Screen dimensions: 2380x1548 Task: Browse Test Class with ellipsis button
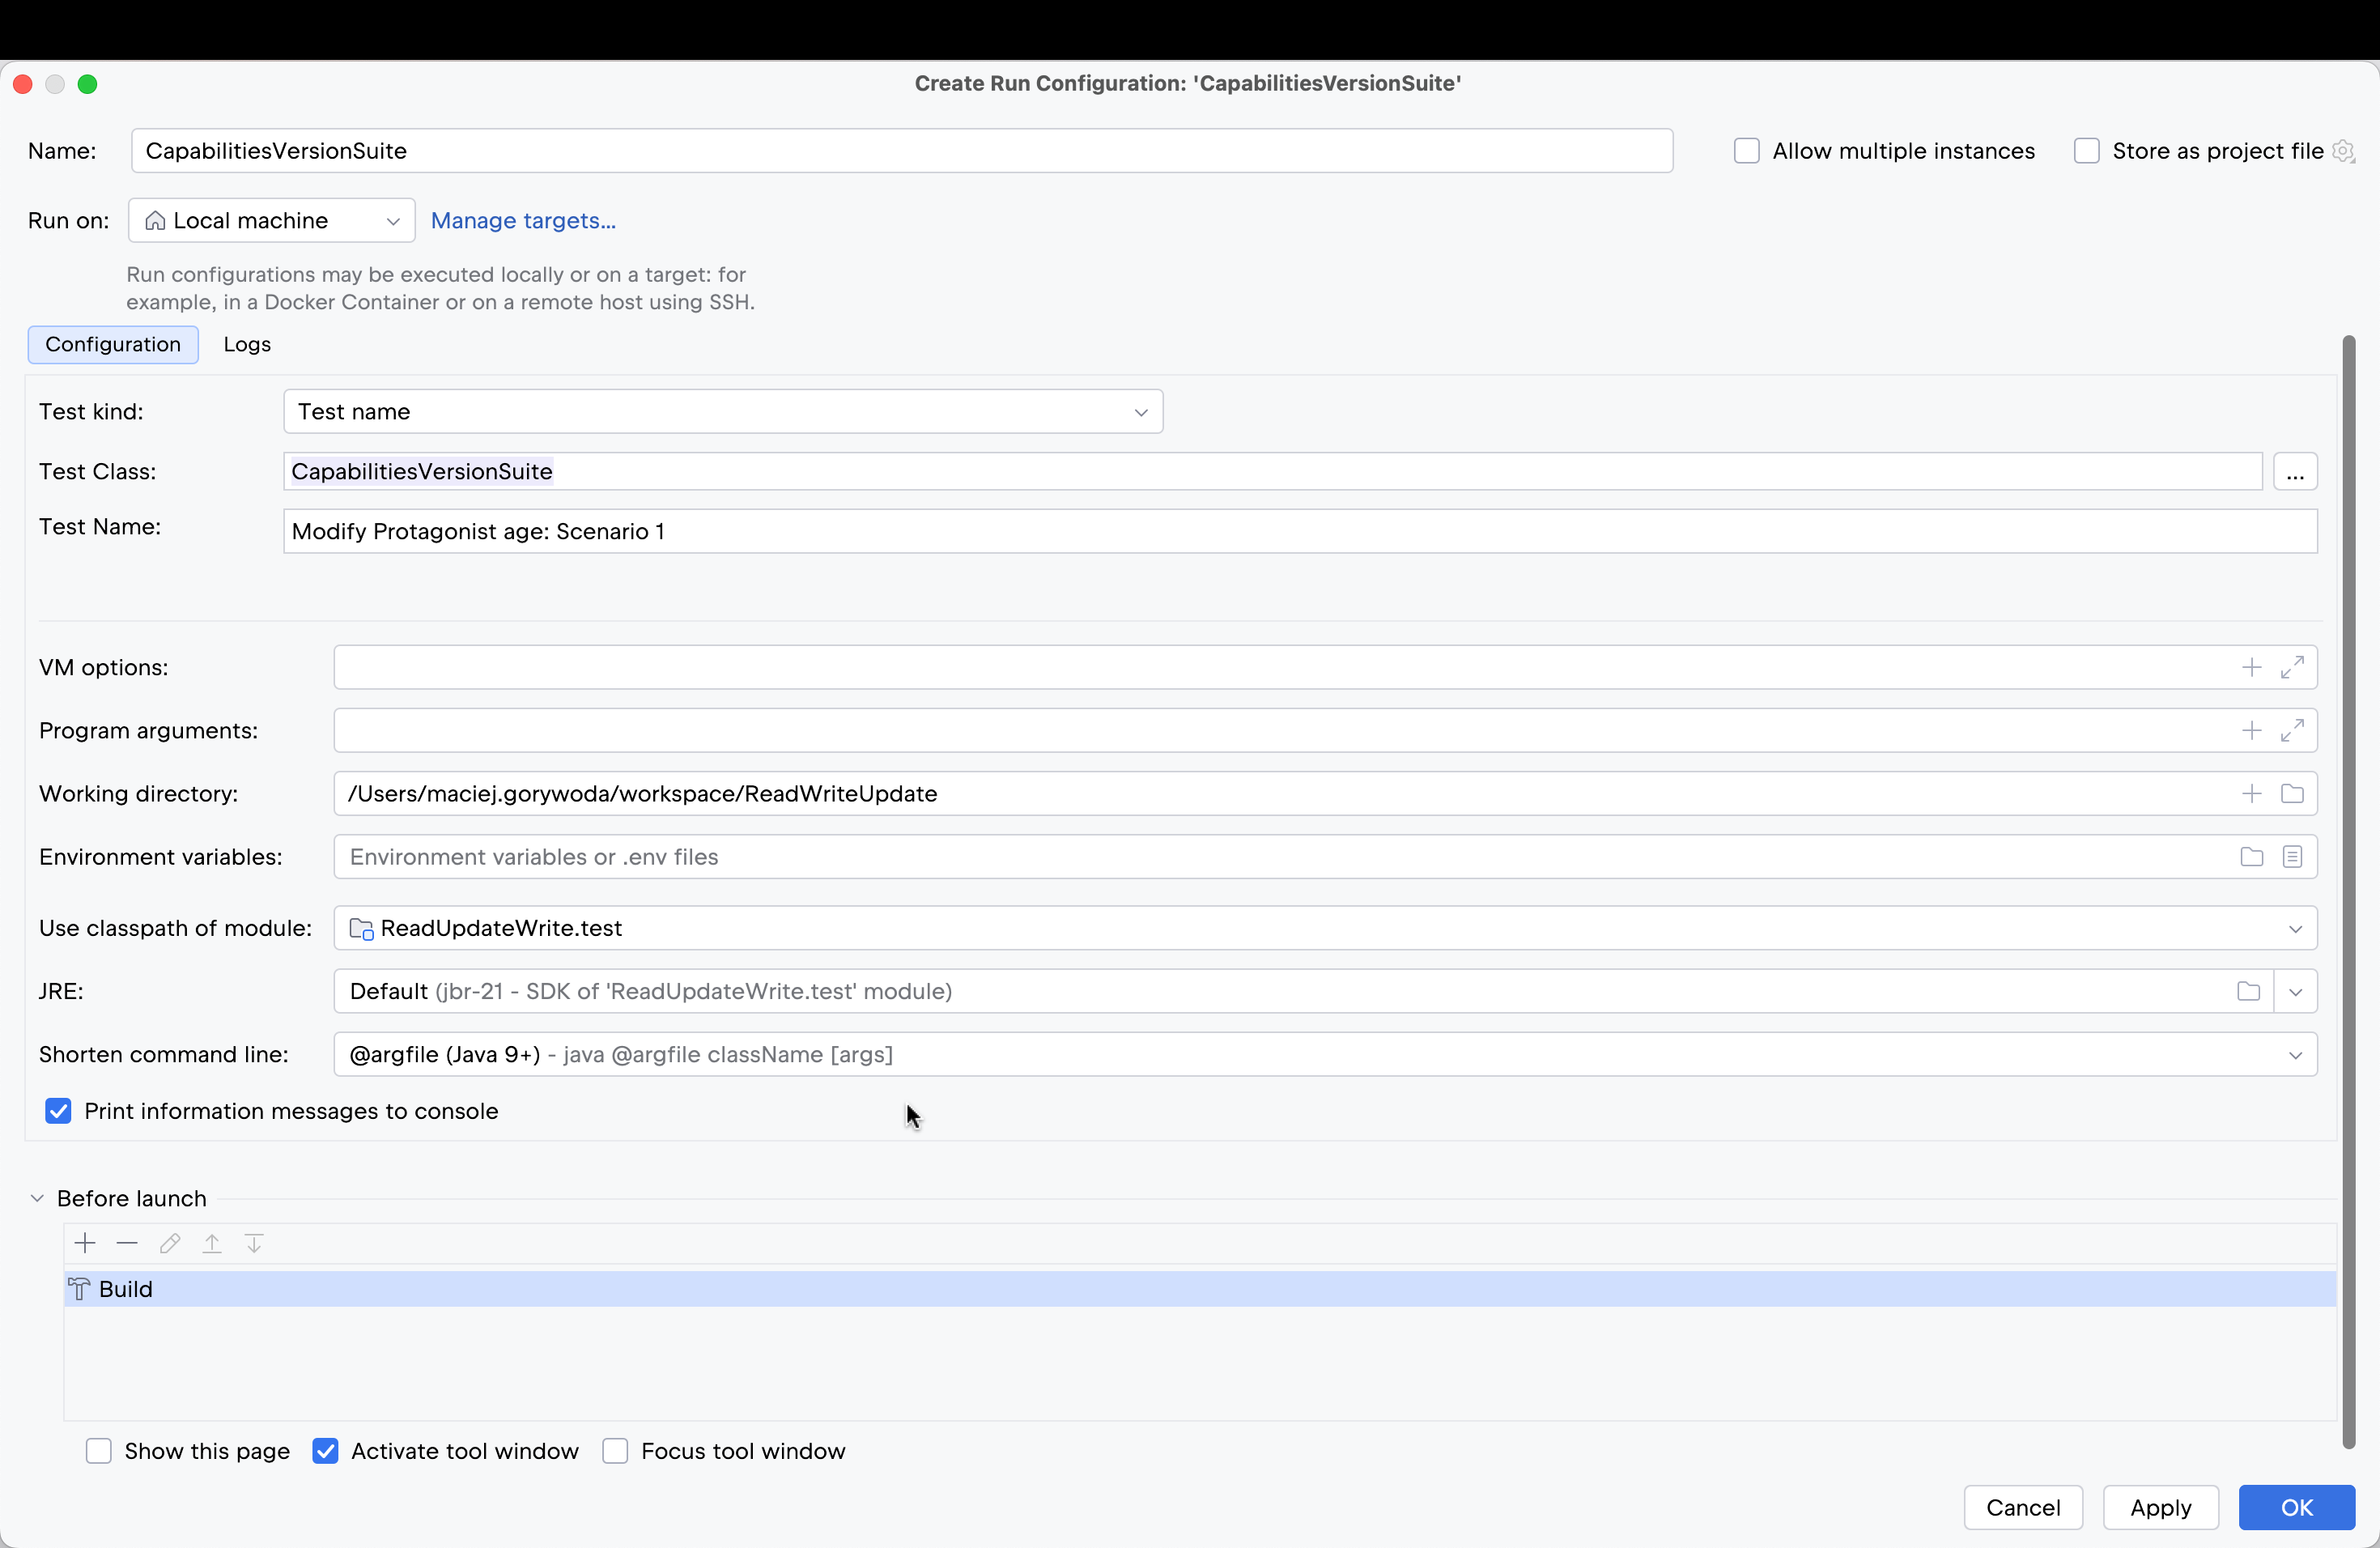[x=2295, y=472]
